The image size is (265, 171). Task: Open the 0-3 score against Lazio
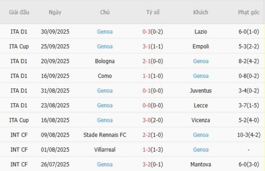(x=146, y=32)
